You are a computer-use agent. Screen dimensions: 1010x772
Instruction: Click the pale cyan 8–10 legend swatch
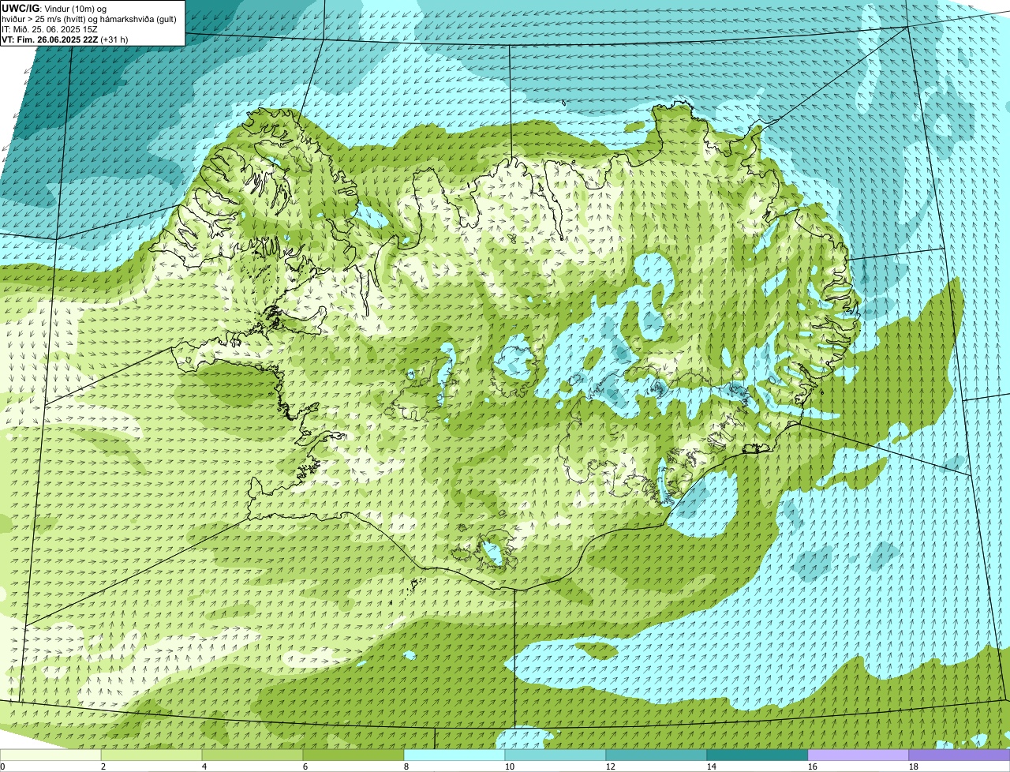pos(454,755)
